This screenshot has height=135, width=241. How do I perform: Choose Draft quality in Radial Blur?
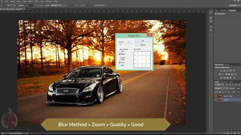(120, 60)
